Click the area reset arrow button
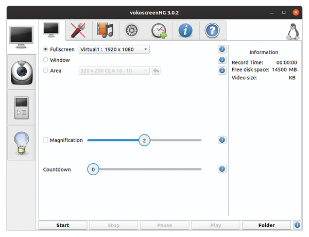This screenshot has height=237, width=309. pos(156,71)
